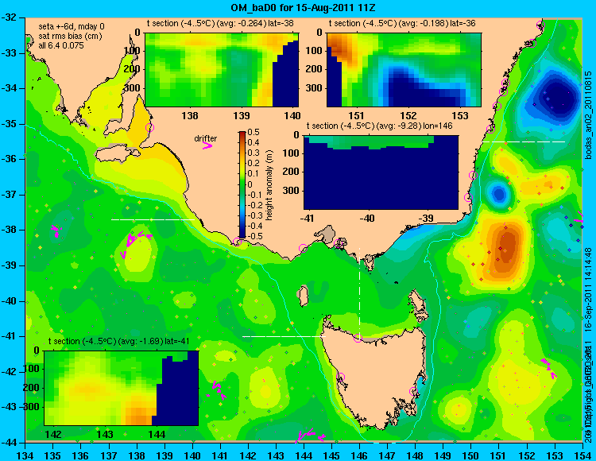The image size is (596, 461).
Task: Click the plot title OM_baD0 for 15-Aug-2011 11Z
Action: click(x=303, y=7)
